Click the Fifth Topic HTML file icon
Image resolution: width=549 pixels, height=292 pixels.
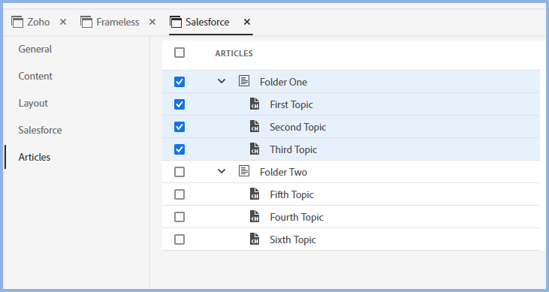pyautogui.click(x=255, y=194)
